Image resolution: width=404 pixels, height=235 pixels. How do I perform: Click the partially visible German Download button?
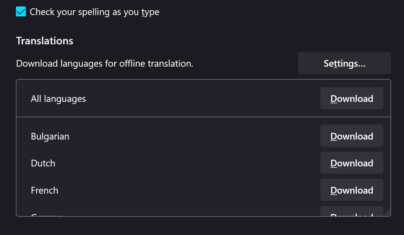point(351,212)
